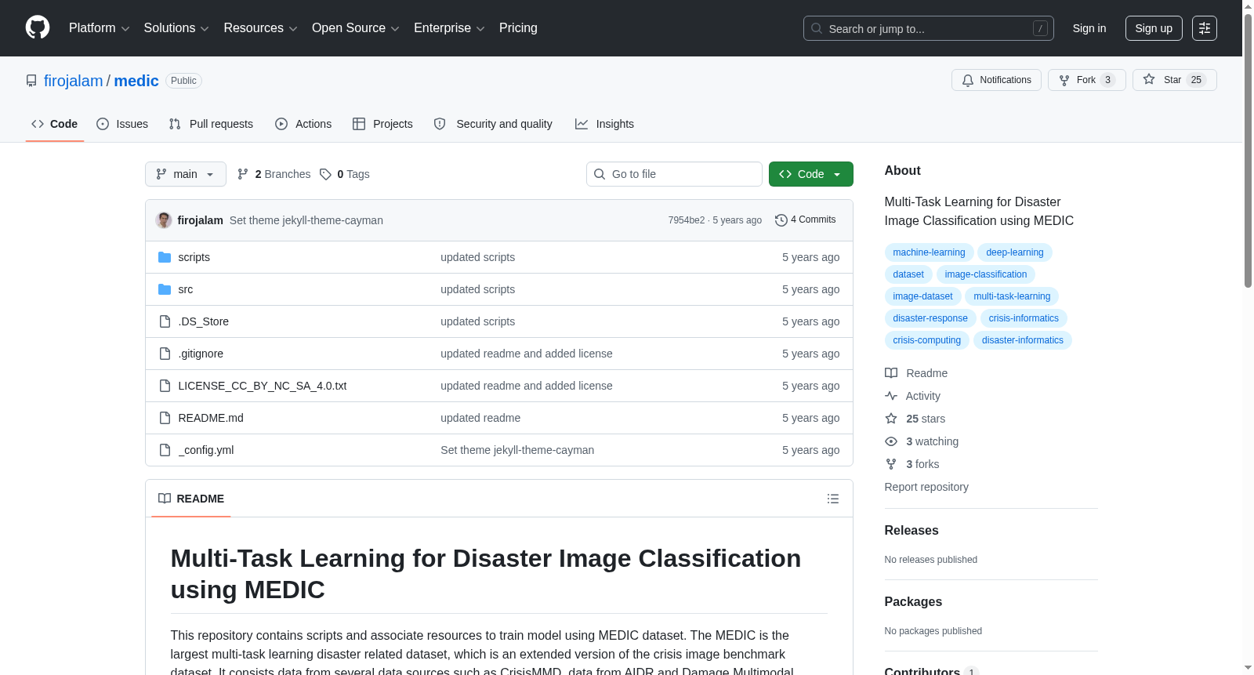Open the green Code dropdown
This screenshot has height=675, width=1254.
810,174
